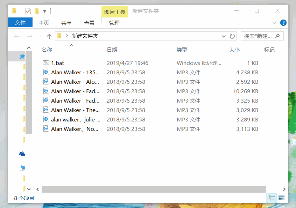296x208 pixels.
Task: Click the navigation pane vertical scrollbar thumb
Action: [29, 92]
